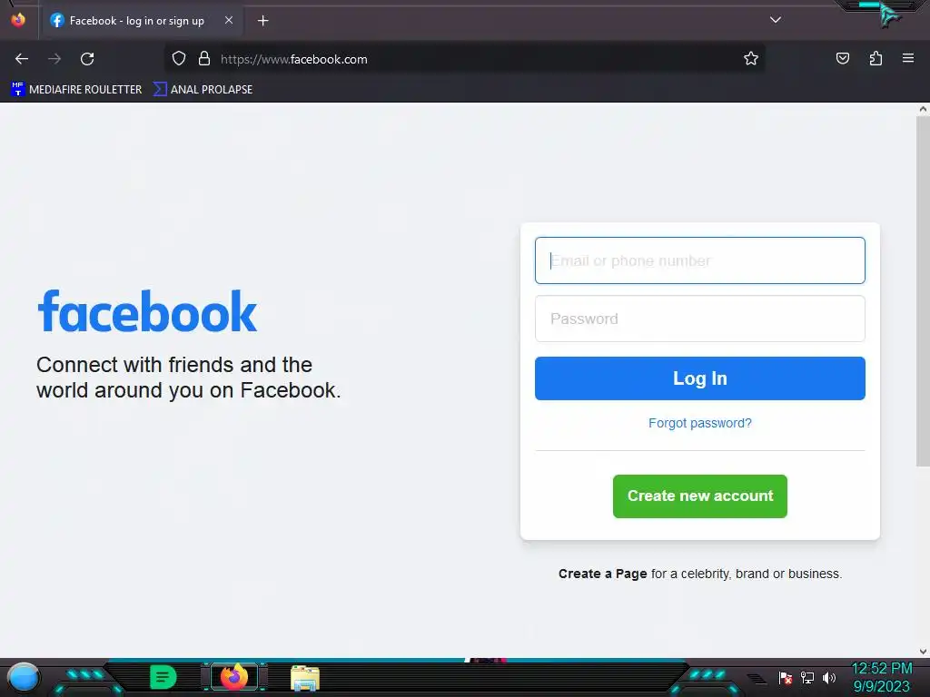This screenshot has height=697, width=930.
Task: Expand the list all tabs chevron
Action: point(776,20)
